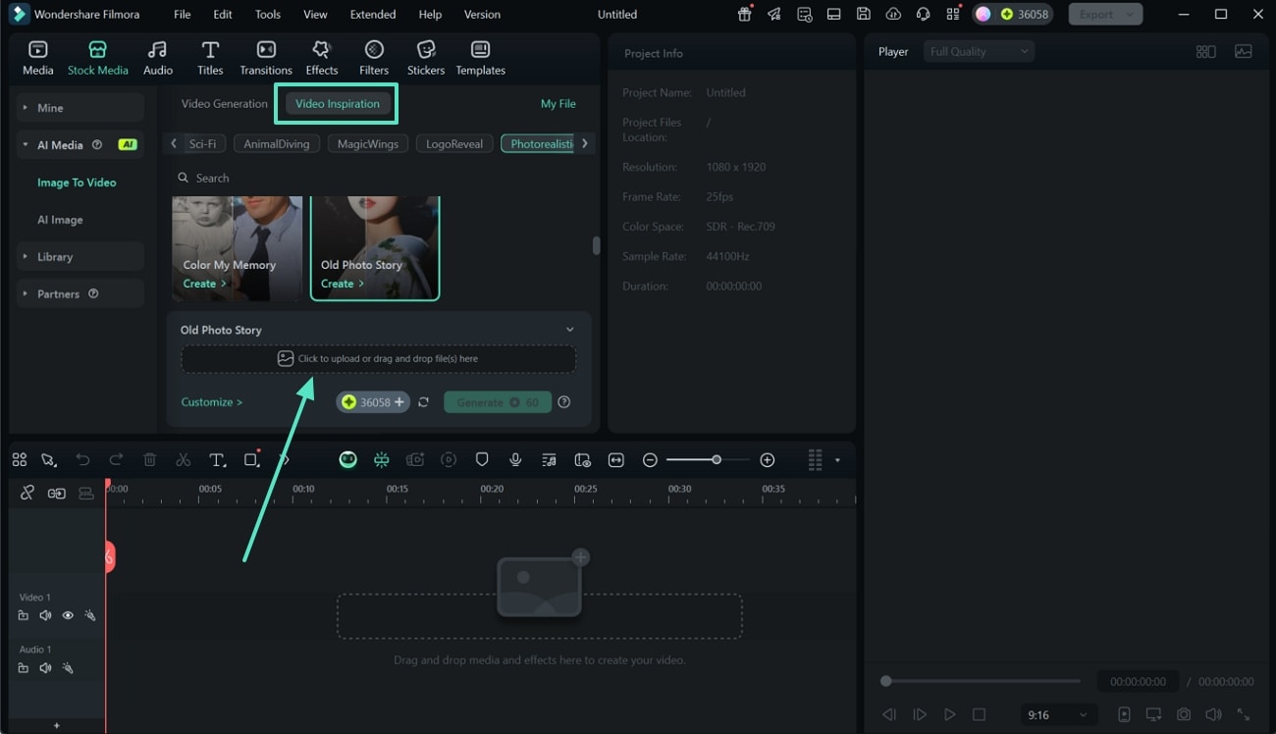Open the Effects tab
This screenshot has height=734, width=1276.
(x=321, y=58)
